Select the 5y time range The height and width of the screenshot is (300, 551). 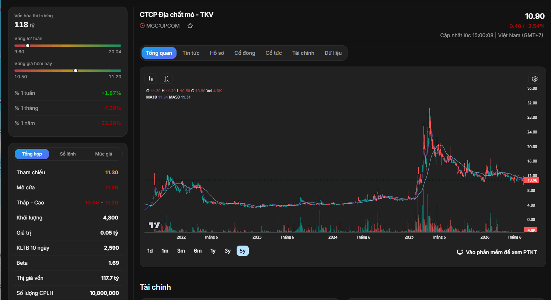(x=243, y=251)
